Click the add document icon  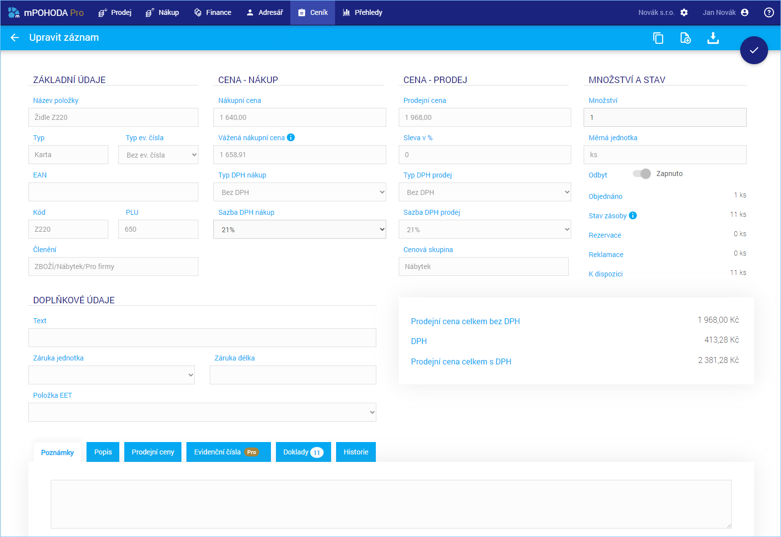pyautogui.click(x=686, y=38)
